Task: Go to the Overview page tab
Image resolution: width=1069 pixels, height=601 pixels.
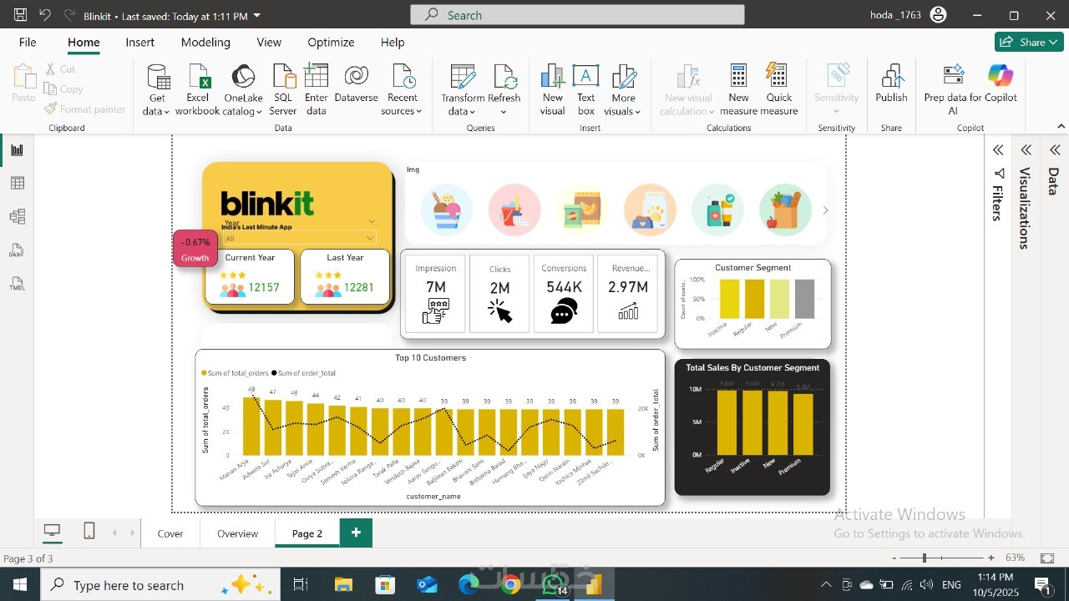Action: 238,533
